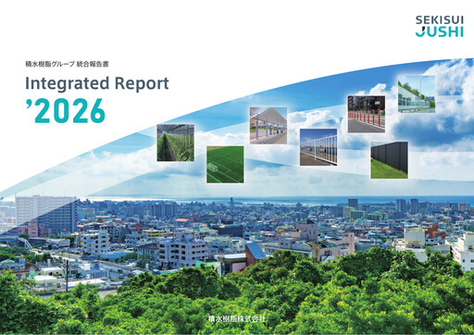Click the 'Integrated Report' title text
This screenshot has height=335, width=474.
pos(97,83)
